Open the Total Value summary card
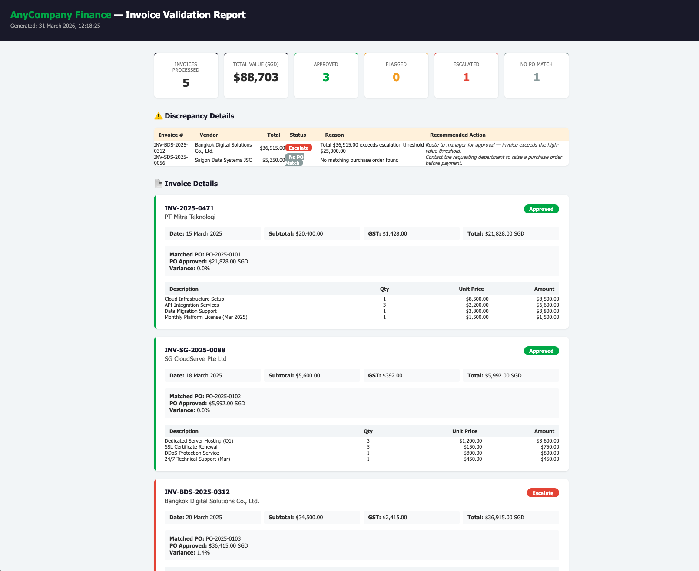The height and width of the screenshot is (571, 699). coord(256,75)
